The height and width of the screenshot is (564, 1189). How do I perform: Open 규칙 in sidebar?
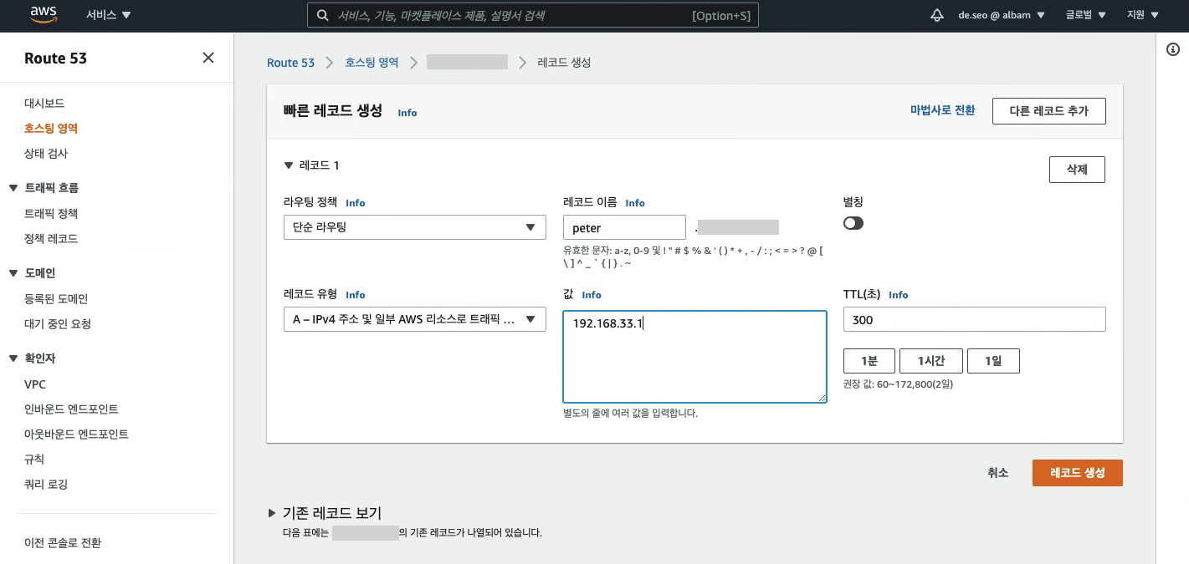pos(34,460)
